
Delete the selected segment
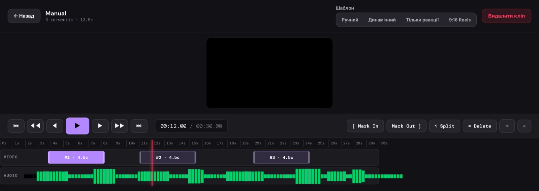(x=480, y=126)
